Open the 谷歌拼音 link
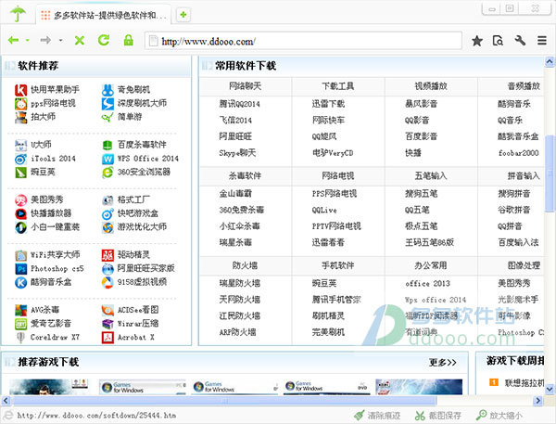 pyautogui.click(x=513, y=210)
